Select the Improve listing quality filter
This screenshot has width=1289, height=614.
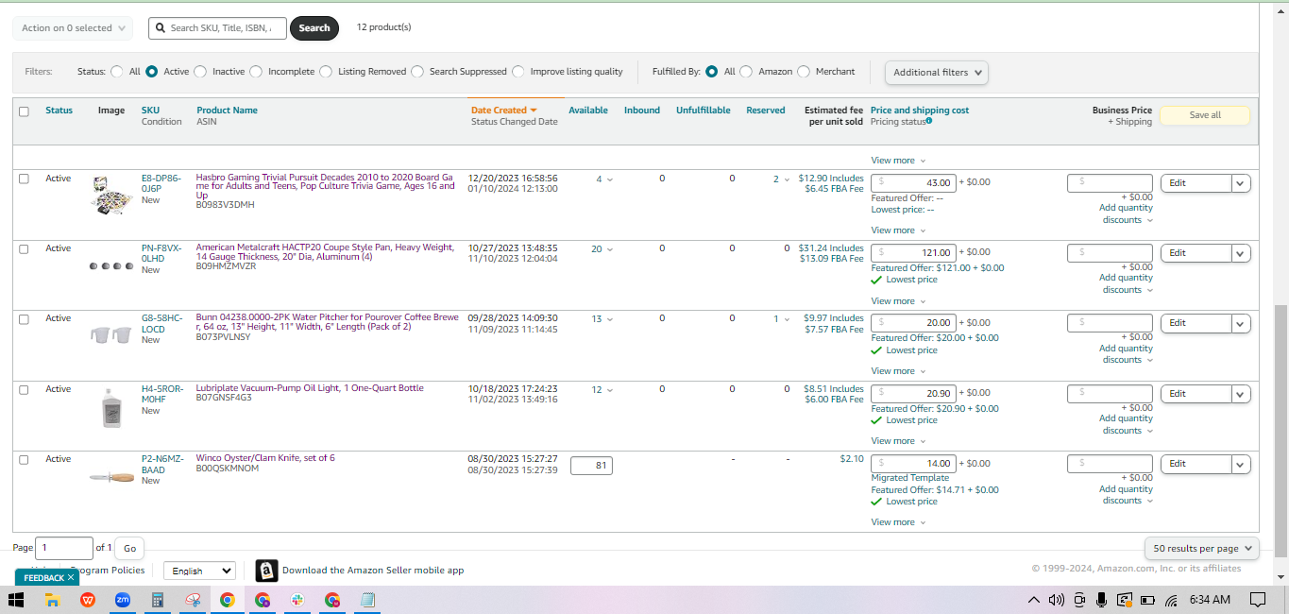pyautogui.click(x=518, y=71)
